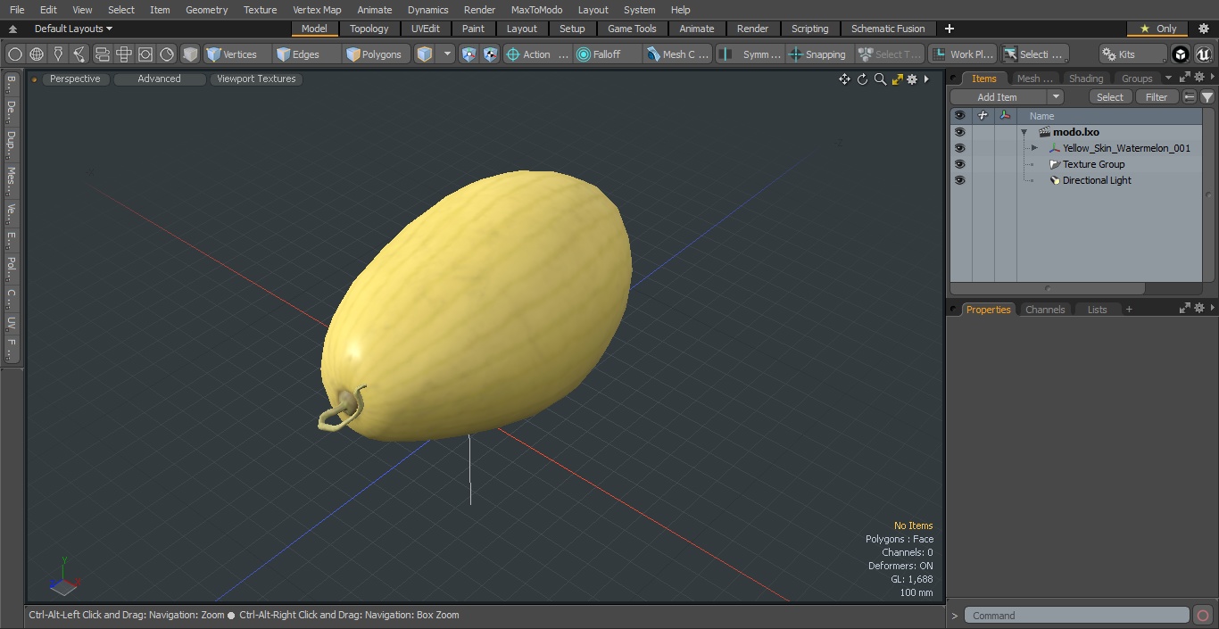This screenshot has width=1219, height=629.
Task: Open the Kits button
Action: (1132, 54)
